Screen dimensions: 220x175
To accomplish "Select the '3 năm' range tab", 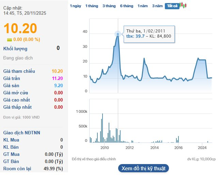I will click(x=157, y=6).
